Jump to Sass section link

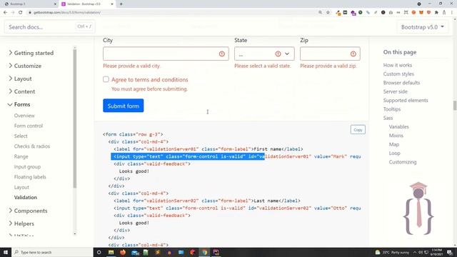[388, 118]
